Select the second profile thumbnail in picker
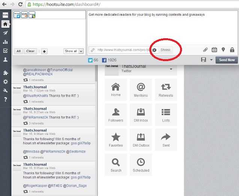239x196 pixels. [24, 15]
